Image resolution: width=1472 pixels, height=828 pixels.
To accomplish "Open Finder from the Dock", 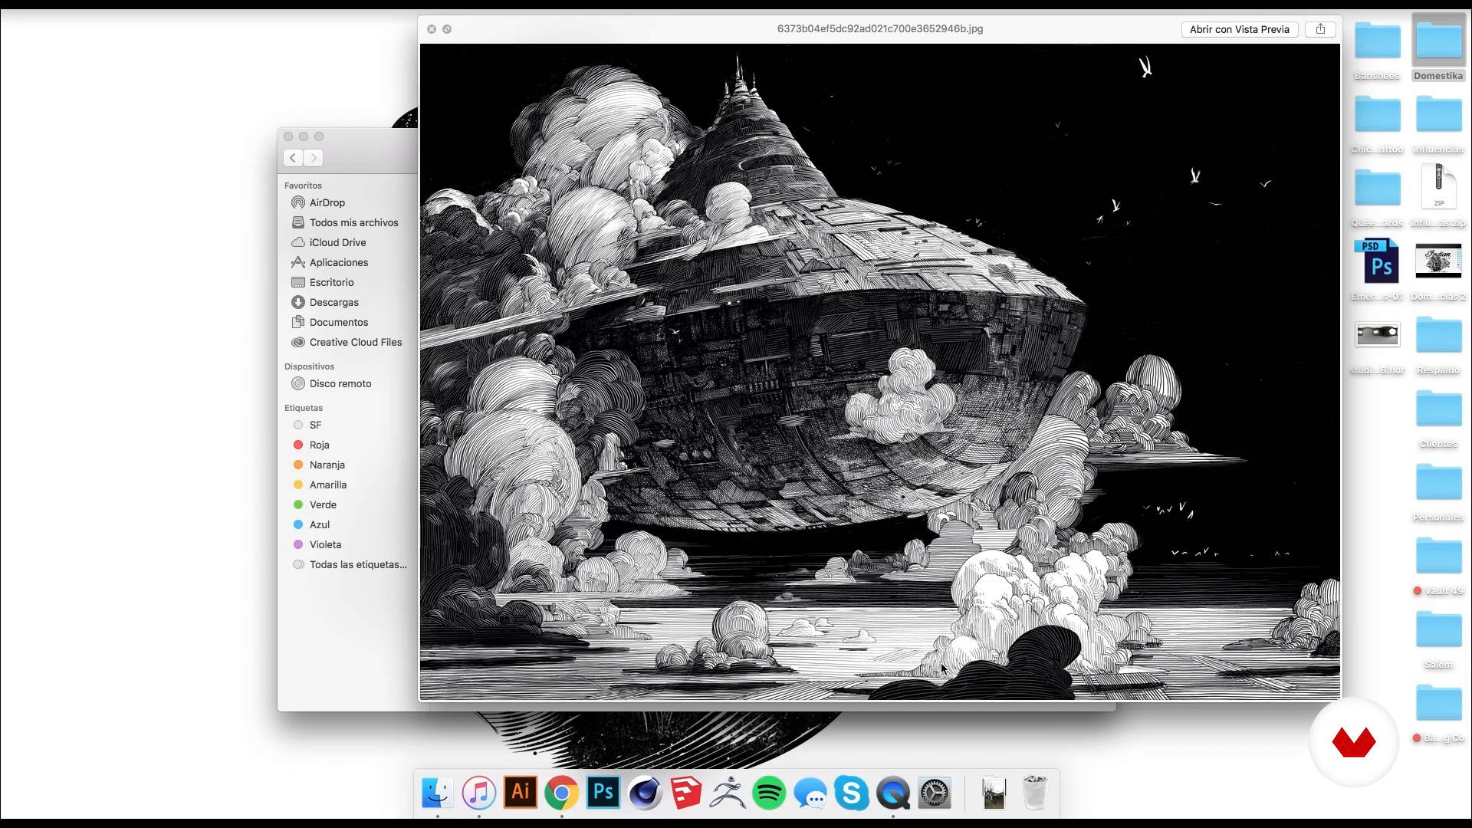I will tap(438, 793).
